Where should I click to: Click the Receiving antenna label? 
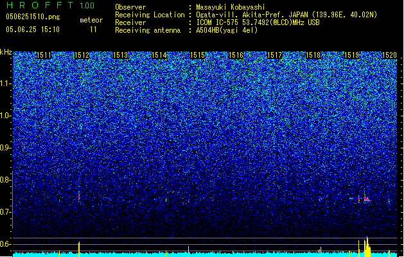click(x=148, y=30)
